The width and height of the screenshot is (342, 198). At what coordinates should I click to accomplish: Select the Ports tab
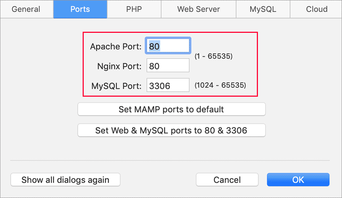pyautogui.click(x=80, y=9)
